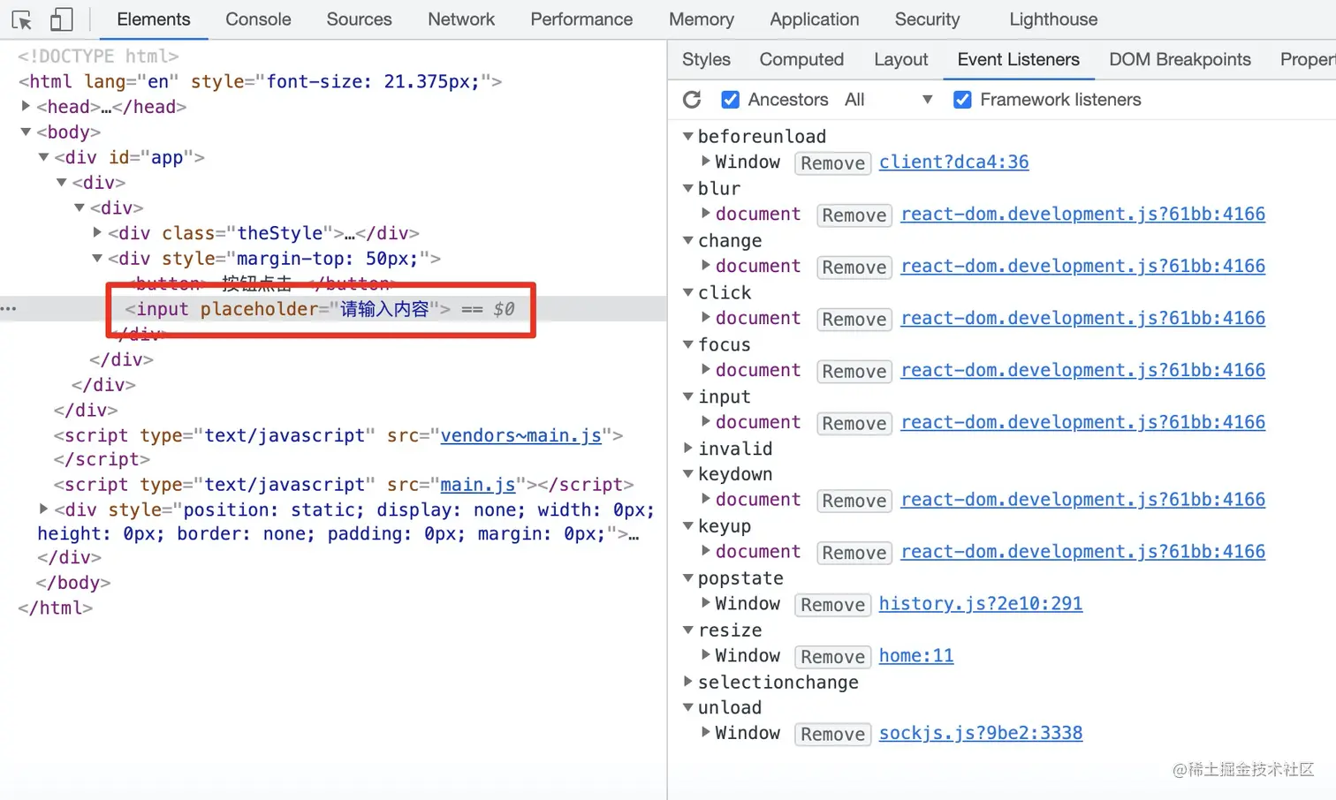The image size is (1336, 800).
Task: Toggle the device toolbar icon
Action: 61,19
